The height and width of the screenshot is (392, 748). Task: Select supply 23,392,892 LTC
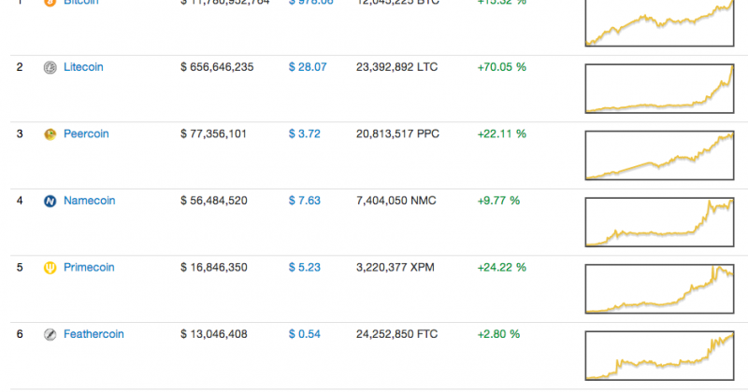pyautogui.click(x=396, y=67)
